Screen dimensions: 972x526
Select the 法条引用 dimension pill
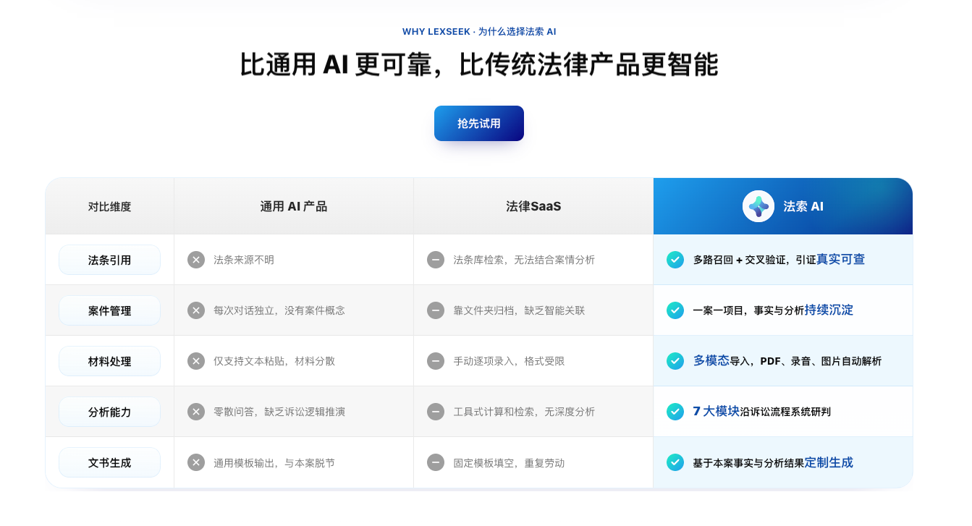(x=109, y=260)
